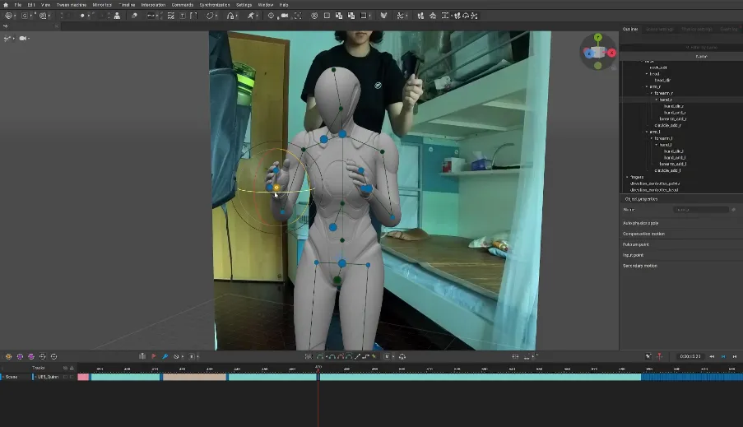The width and height of the screenshot is (743, 427).
Task: Click the running figure icon in the toolbar
Action: pyautogui.click(x=251, y=16)
